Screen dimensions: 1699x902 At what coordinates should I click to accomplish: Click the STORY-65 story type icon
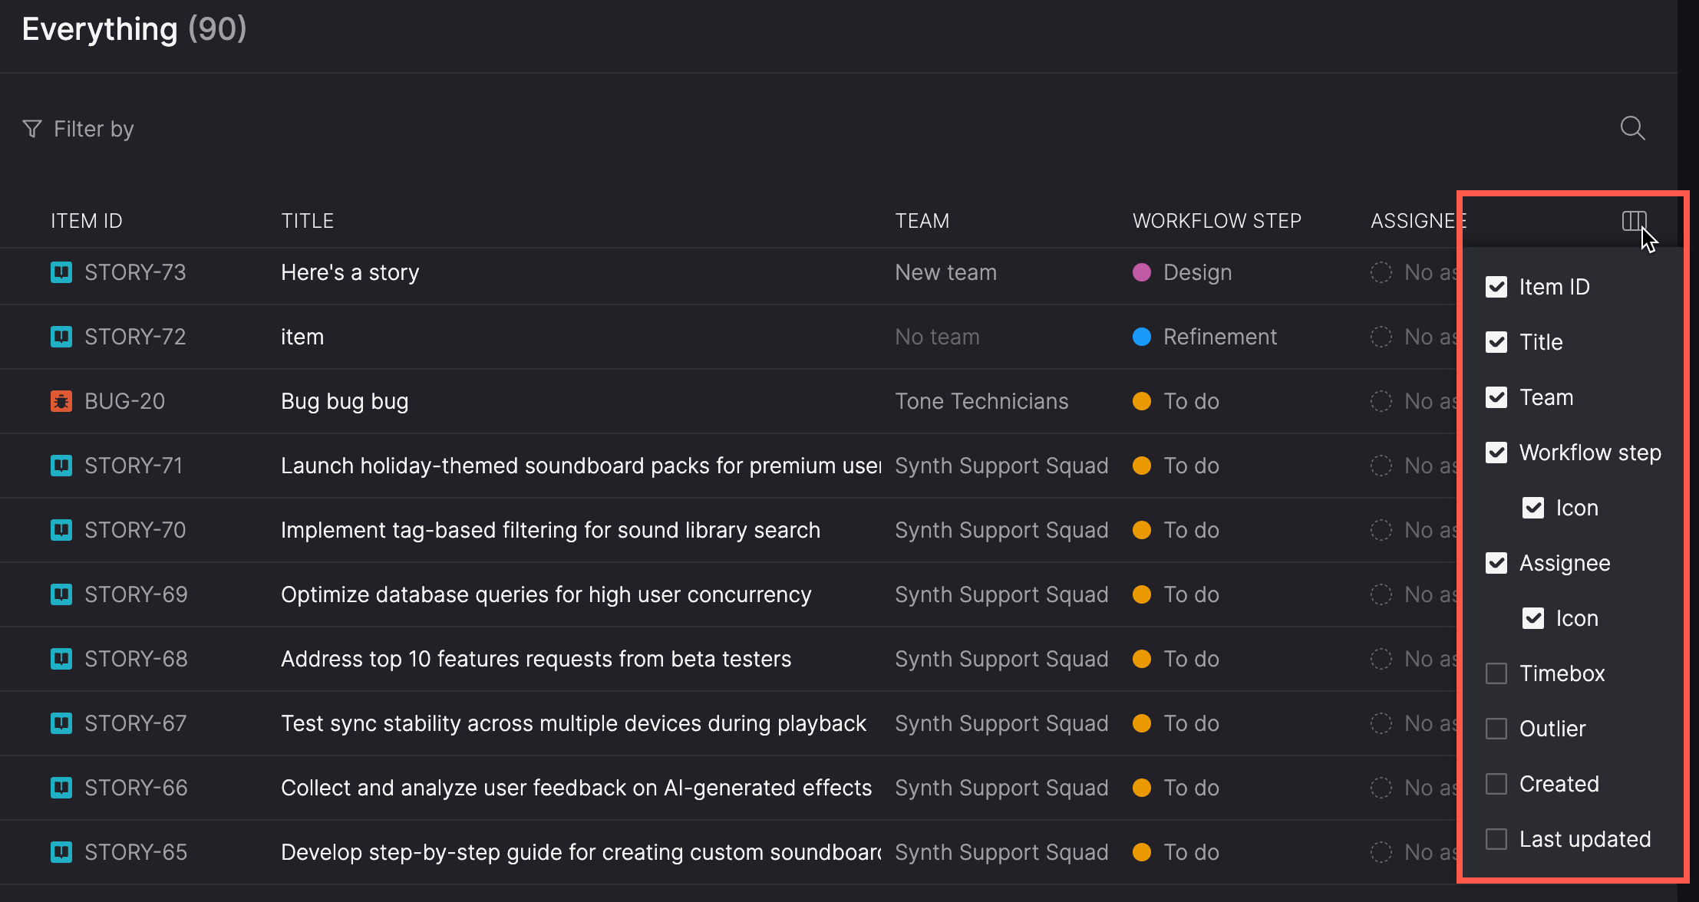61,852
